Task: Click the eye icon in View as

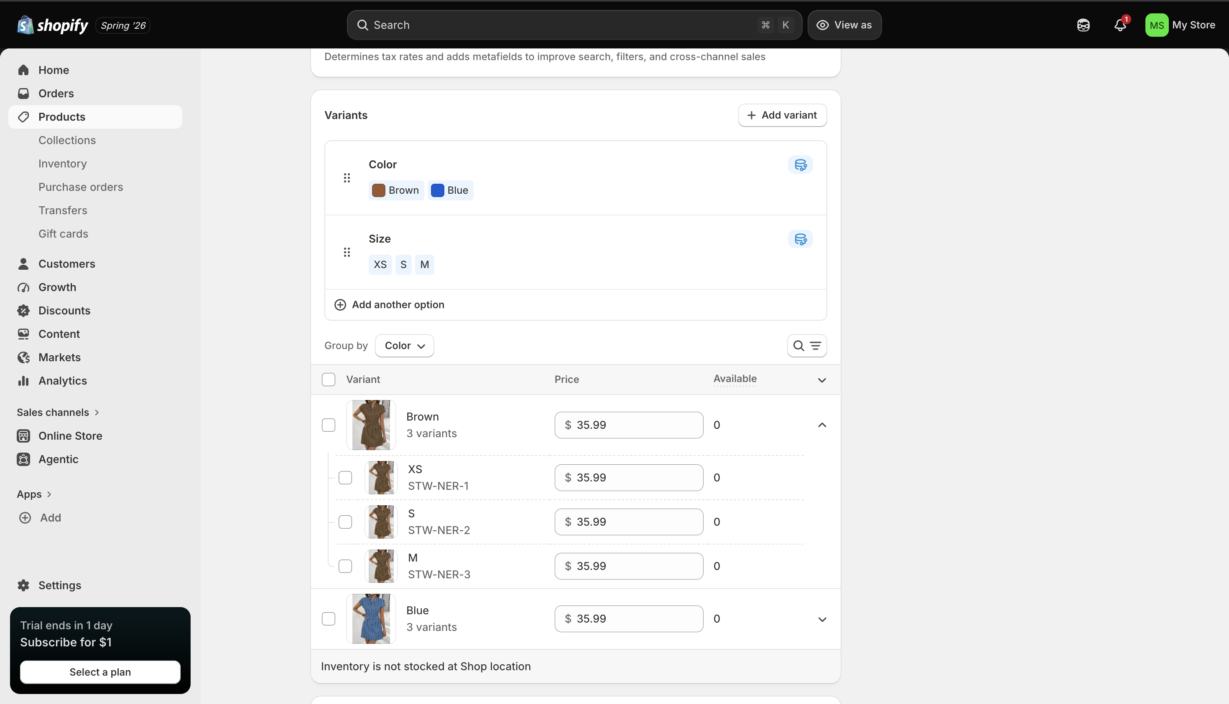Action: point(823,25)
